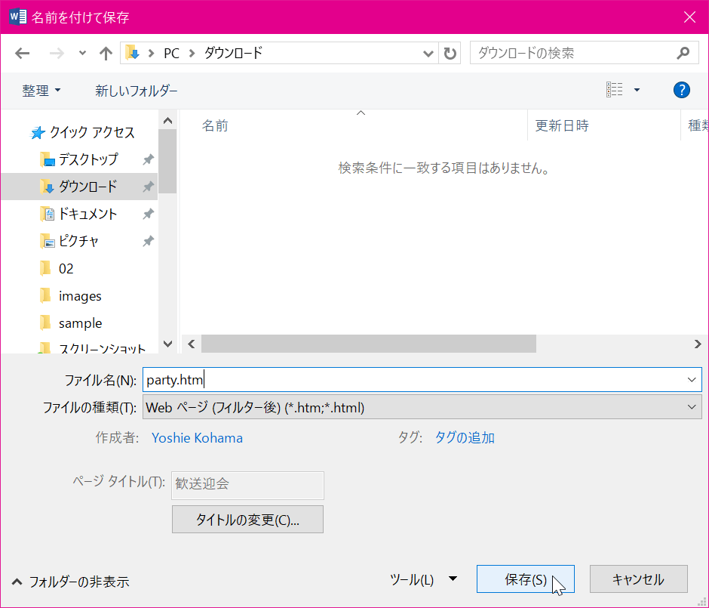This screenshot has width=709, height=608.
Task: Click the キャンセル button
Action: pos(638,579)
